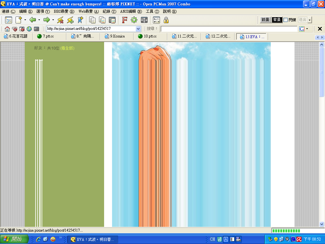Click the green forward arrow
This screenshot has height=244, width=325.
click(x=47, y=20)
